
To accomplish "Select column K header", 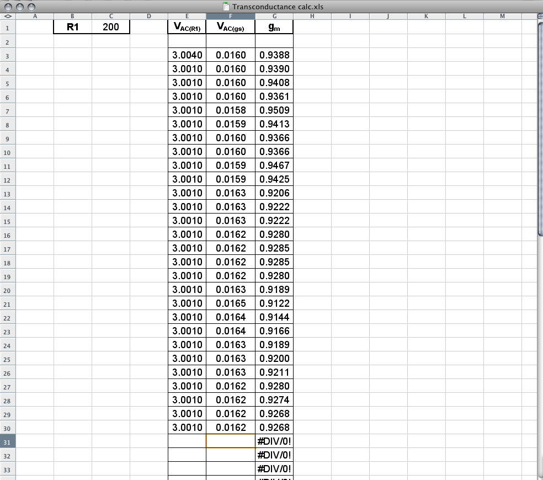I will [x=427, y=17].
